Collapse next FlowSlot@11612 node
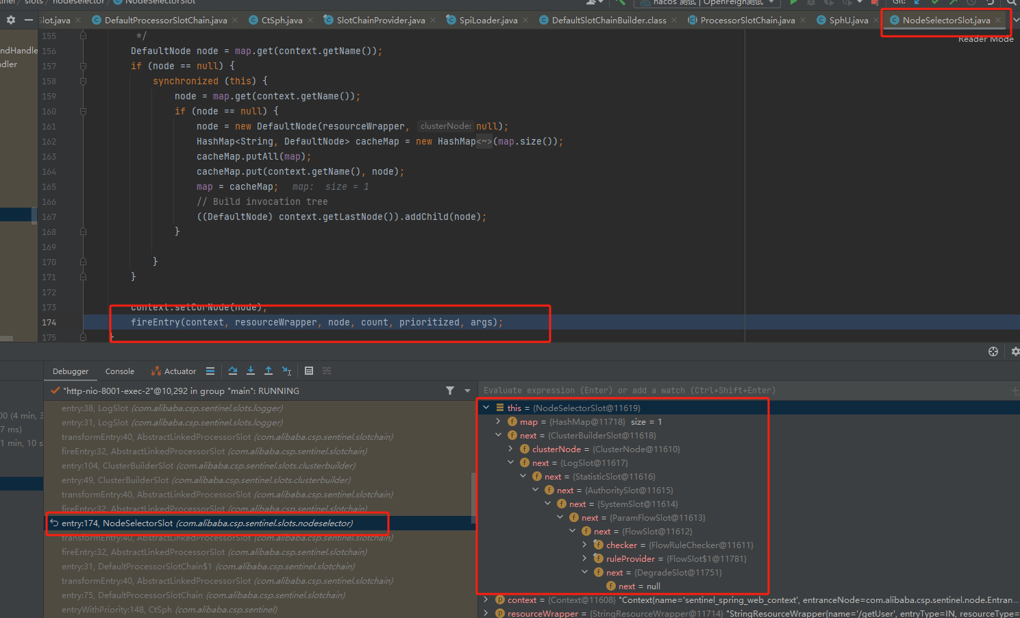Image resolution: width=1020 pixels, height=618 pixels. (x=573, y=531)
